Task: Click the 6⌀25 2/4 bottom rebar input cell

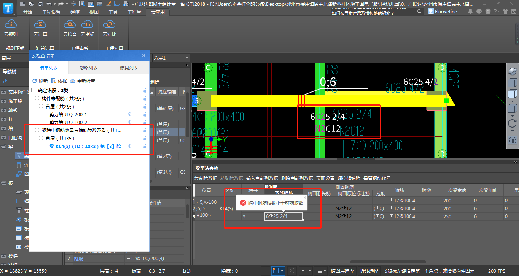Action: [284, 216]
